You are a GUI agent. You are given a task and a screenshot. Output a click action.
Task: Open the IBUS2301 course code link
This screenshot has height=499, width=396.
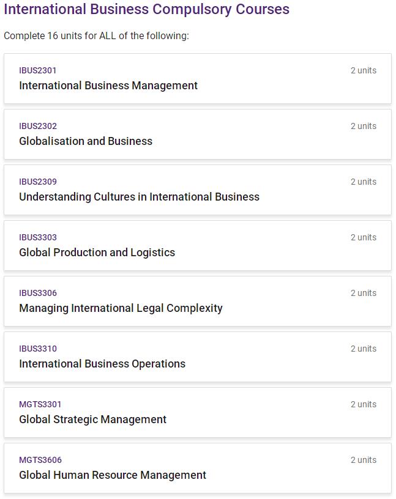(38, 70)
